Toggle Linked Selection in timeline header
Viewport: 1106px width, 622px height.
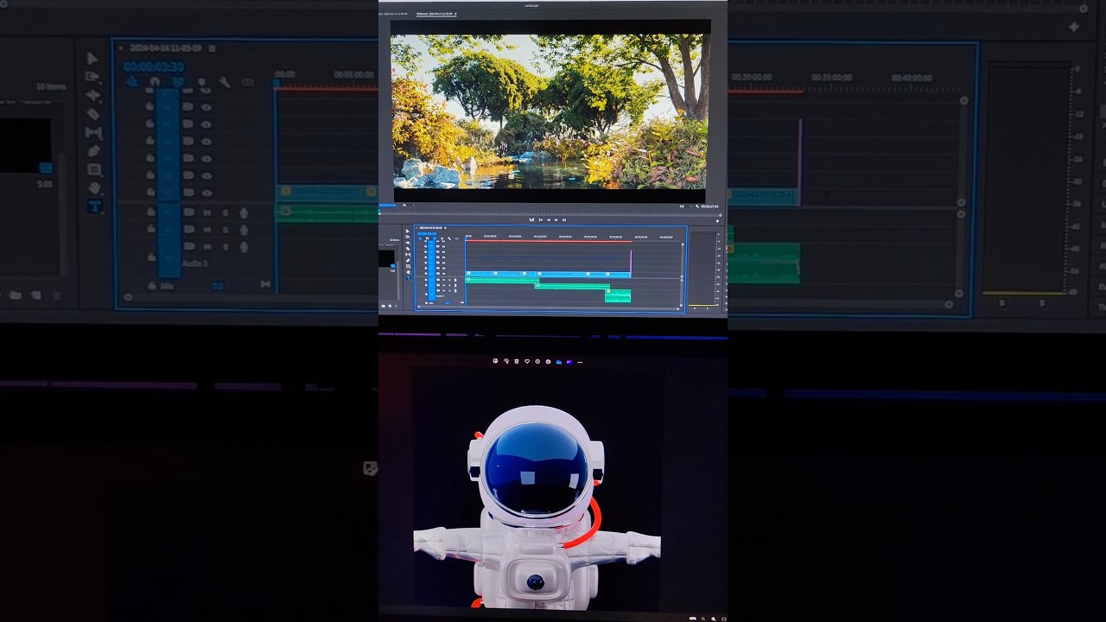[x=435, y=238]
